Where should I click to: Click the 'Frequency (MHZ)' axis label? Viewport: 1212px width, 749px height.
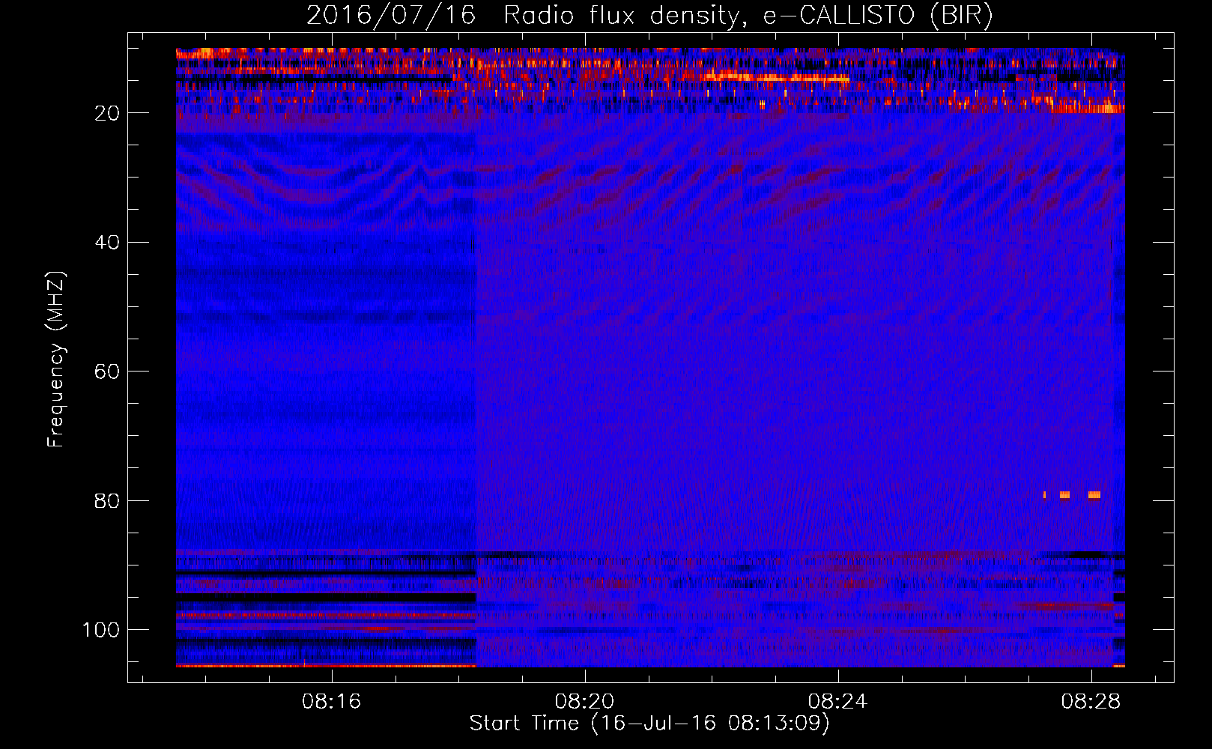pos(56,360)
